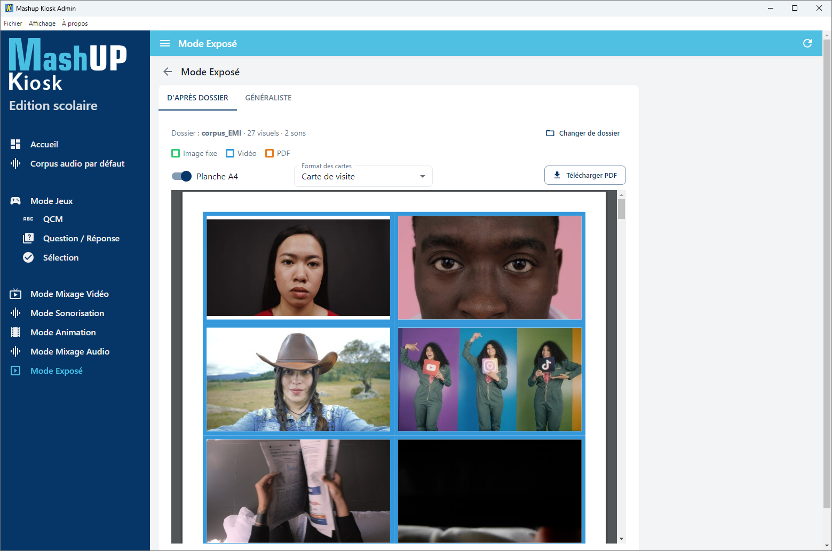This screenshot has width=832, height=551.
Task: Click the Accueil dashboard icon
Action: (x=15, y=144)
